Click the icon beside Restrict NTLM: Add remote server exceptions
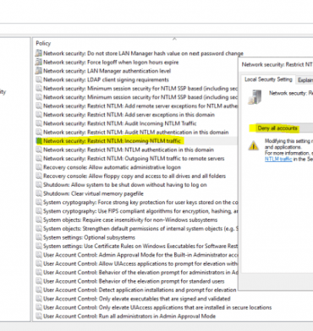This screenshot has height=331, width=313. [39, 106]
